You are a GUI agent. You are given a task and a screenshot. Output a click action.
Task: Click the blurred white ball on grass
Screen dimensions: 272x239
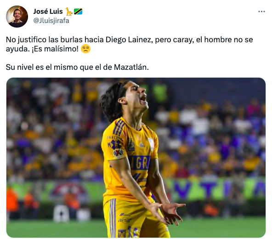pyautogui.click(x=61, y=213)
